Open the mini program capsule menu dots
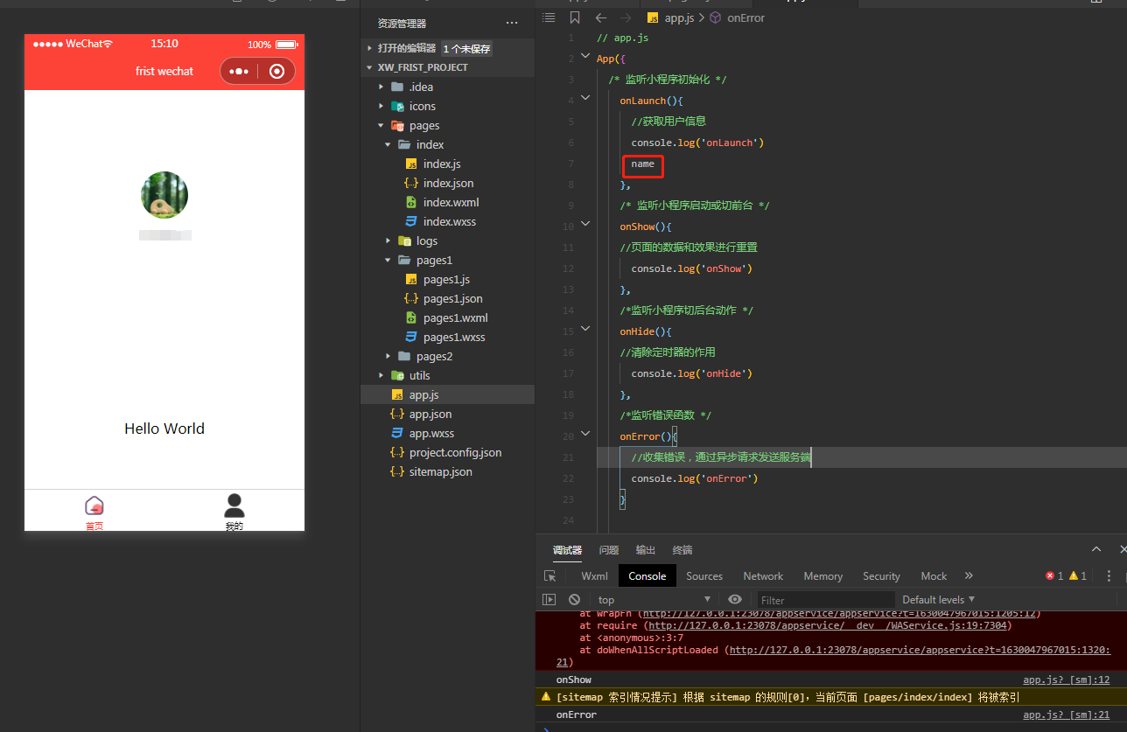1127x732 pixels. pyautogui.click(x=239, y=72)
